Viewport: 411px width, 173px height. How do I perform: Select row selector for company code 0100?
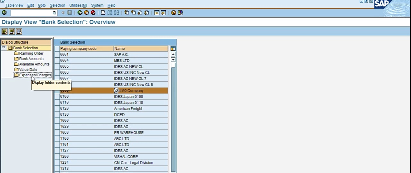[x=57, y=96]
